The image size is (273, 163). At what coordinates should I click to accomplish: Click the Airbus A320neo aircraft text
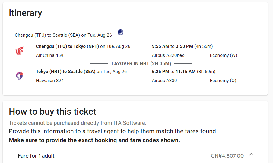[x=168, y=55]
